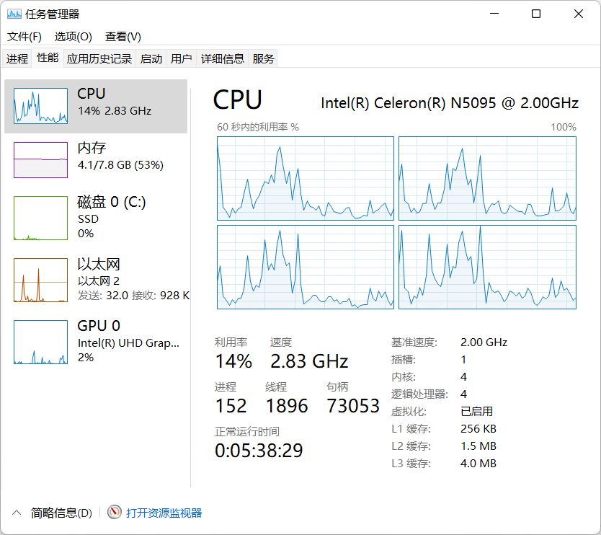Switch to the 服务 tab
Screen dimensions: 601x535
tap(263, 58)
